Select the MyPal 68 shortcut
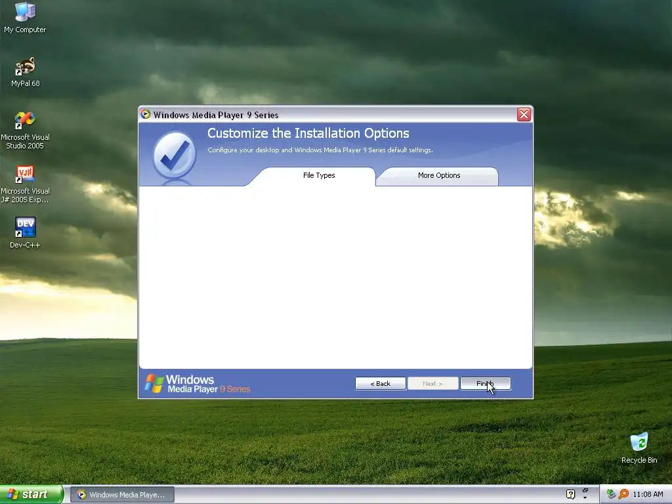The height and width of the screenshot is (504, 672). (25, 72)
